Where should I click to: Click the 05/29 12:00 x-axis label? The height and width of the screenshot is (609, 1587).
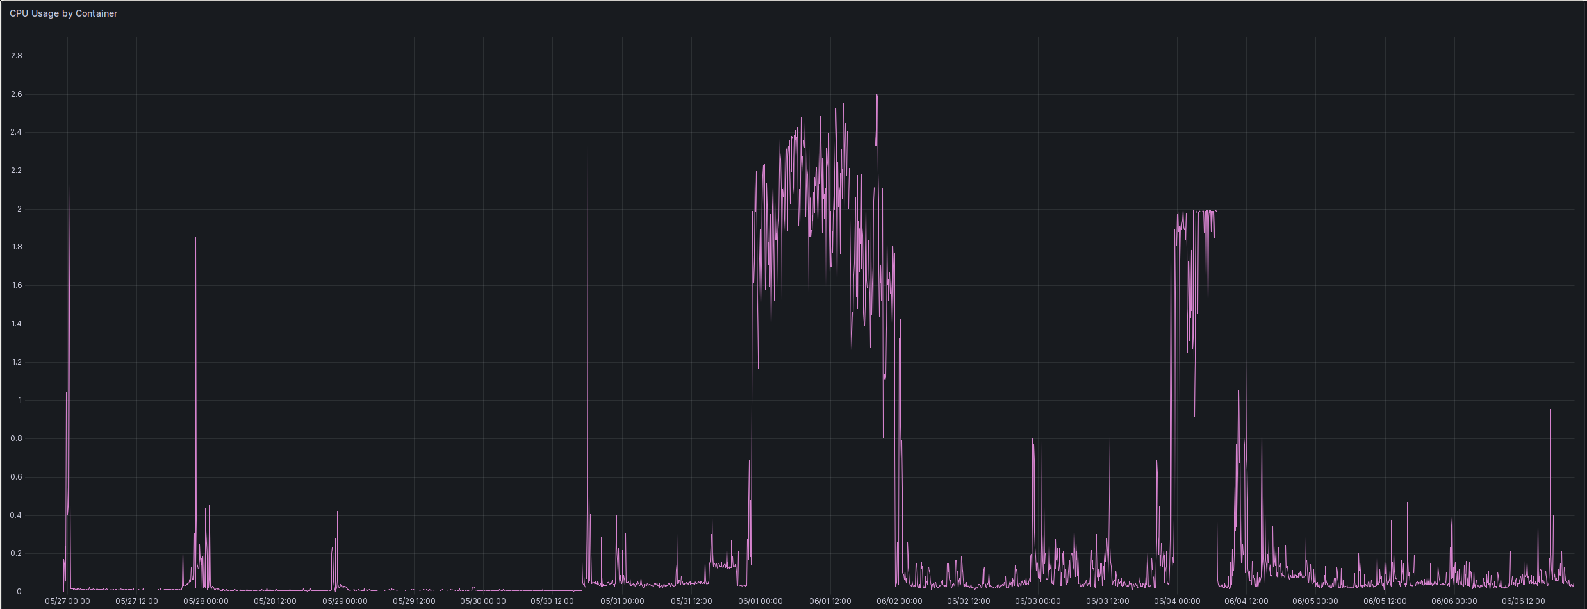click(414, 601)
